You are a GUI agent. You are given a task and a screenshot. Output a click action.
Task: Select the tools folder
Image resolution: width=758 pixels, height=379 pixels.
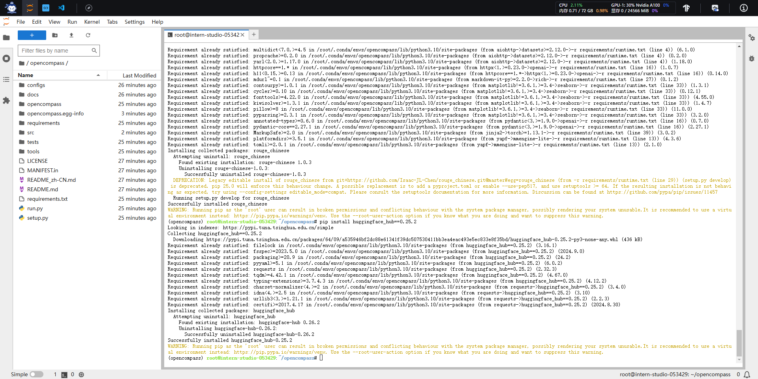[x=87, y=151]
